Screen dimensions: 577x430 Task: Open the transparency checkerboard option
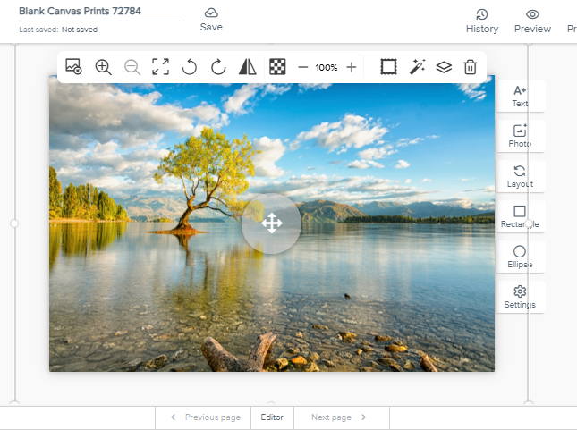tap(277, 67)
